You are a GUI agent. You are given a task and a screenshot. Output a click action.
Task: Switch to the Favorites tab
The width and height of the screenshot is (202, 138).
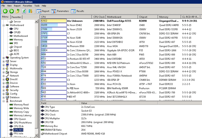point(16,17)
